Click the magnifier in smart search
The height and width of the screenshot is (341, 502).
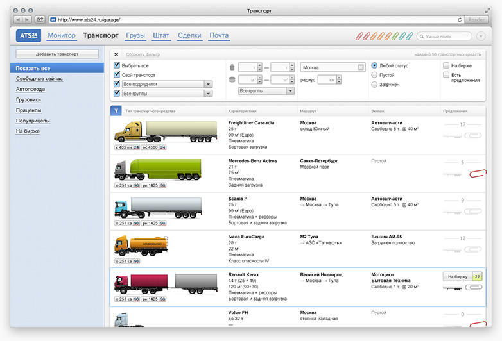[422, 37]
